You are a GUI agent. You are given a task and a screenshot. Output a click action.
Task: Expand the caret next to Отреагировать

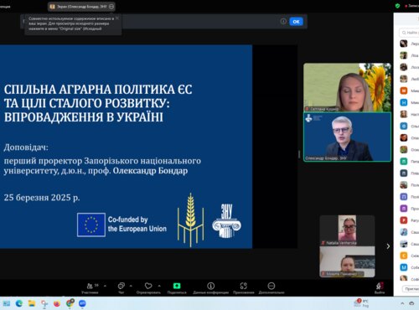[159, 286]
